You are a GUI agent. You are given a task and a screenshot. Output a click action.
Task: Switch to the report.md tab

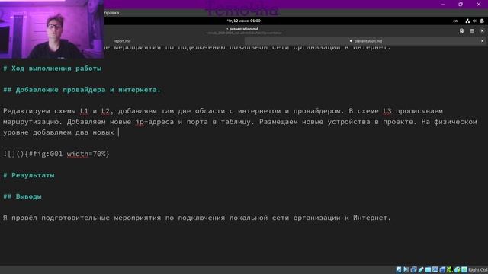click(x=122, y=41)
